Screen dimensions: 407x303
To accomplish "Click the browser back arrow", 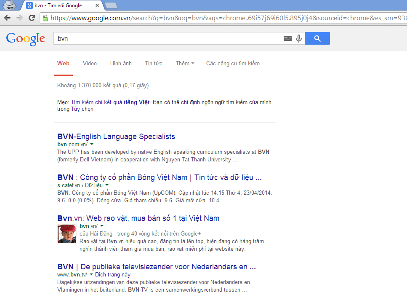I will click(8, 18).
